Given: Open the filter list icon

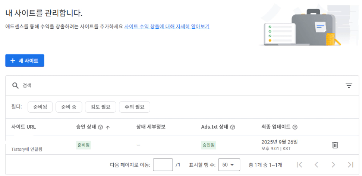Looking at the screenshot, I should (x=349, y=86).
